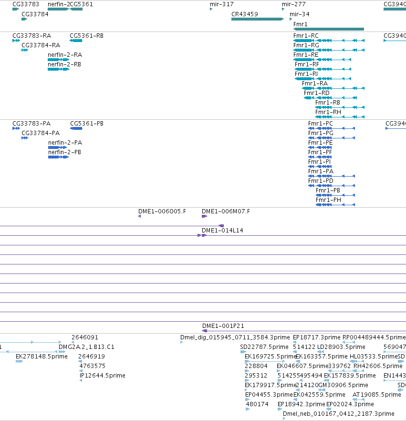Select the CG5361-RB transcript label
The image size is (406, 421).
(86, 36)
